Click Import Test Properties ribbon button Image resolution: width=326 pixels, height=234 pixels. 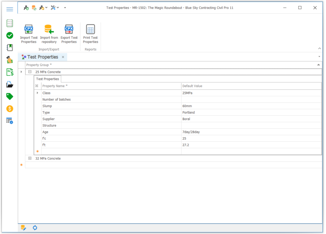[29, 34]
